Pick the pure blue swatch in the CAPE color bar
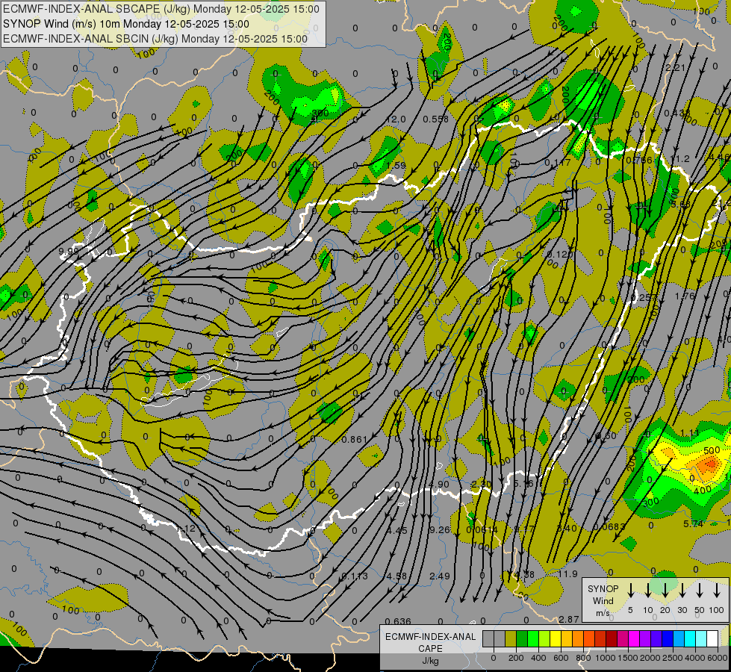Image resolution: width=731 pixels, height=672 pixels. click(x=667, y=639)
